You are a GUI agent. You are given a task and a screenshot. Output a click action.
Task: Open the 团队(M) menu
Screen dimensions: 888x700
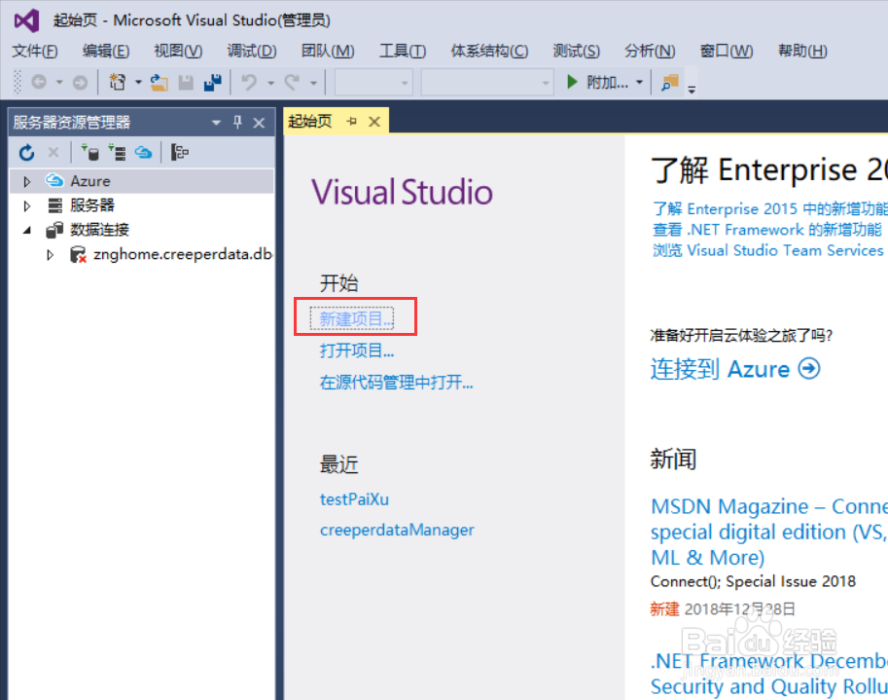[x=328, y=51]
